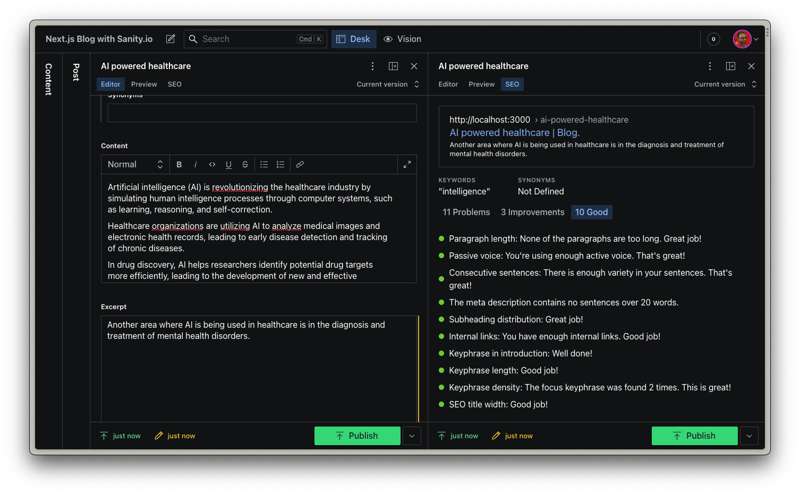Viewport: 800px width, 494px height.
Task: Open the left pane three-dot menu
Action: (372, 66)
